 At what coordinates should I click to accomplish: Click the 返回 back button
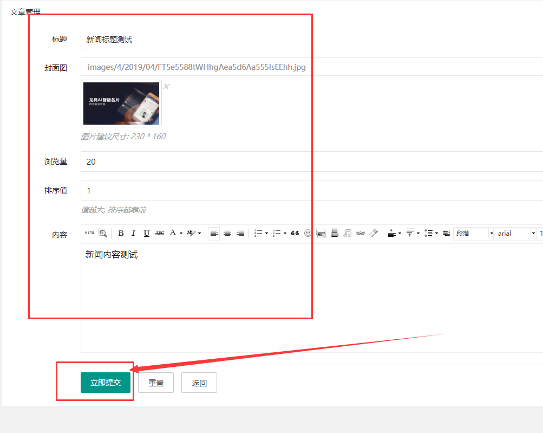(x=199, y=383)
